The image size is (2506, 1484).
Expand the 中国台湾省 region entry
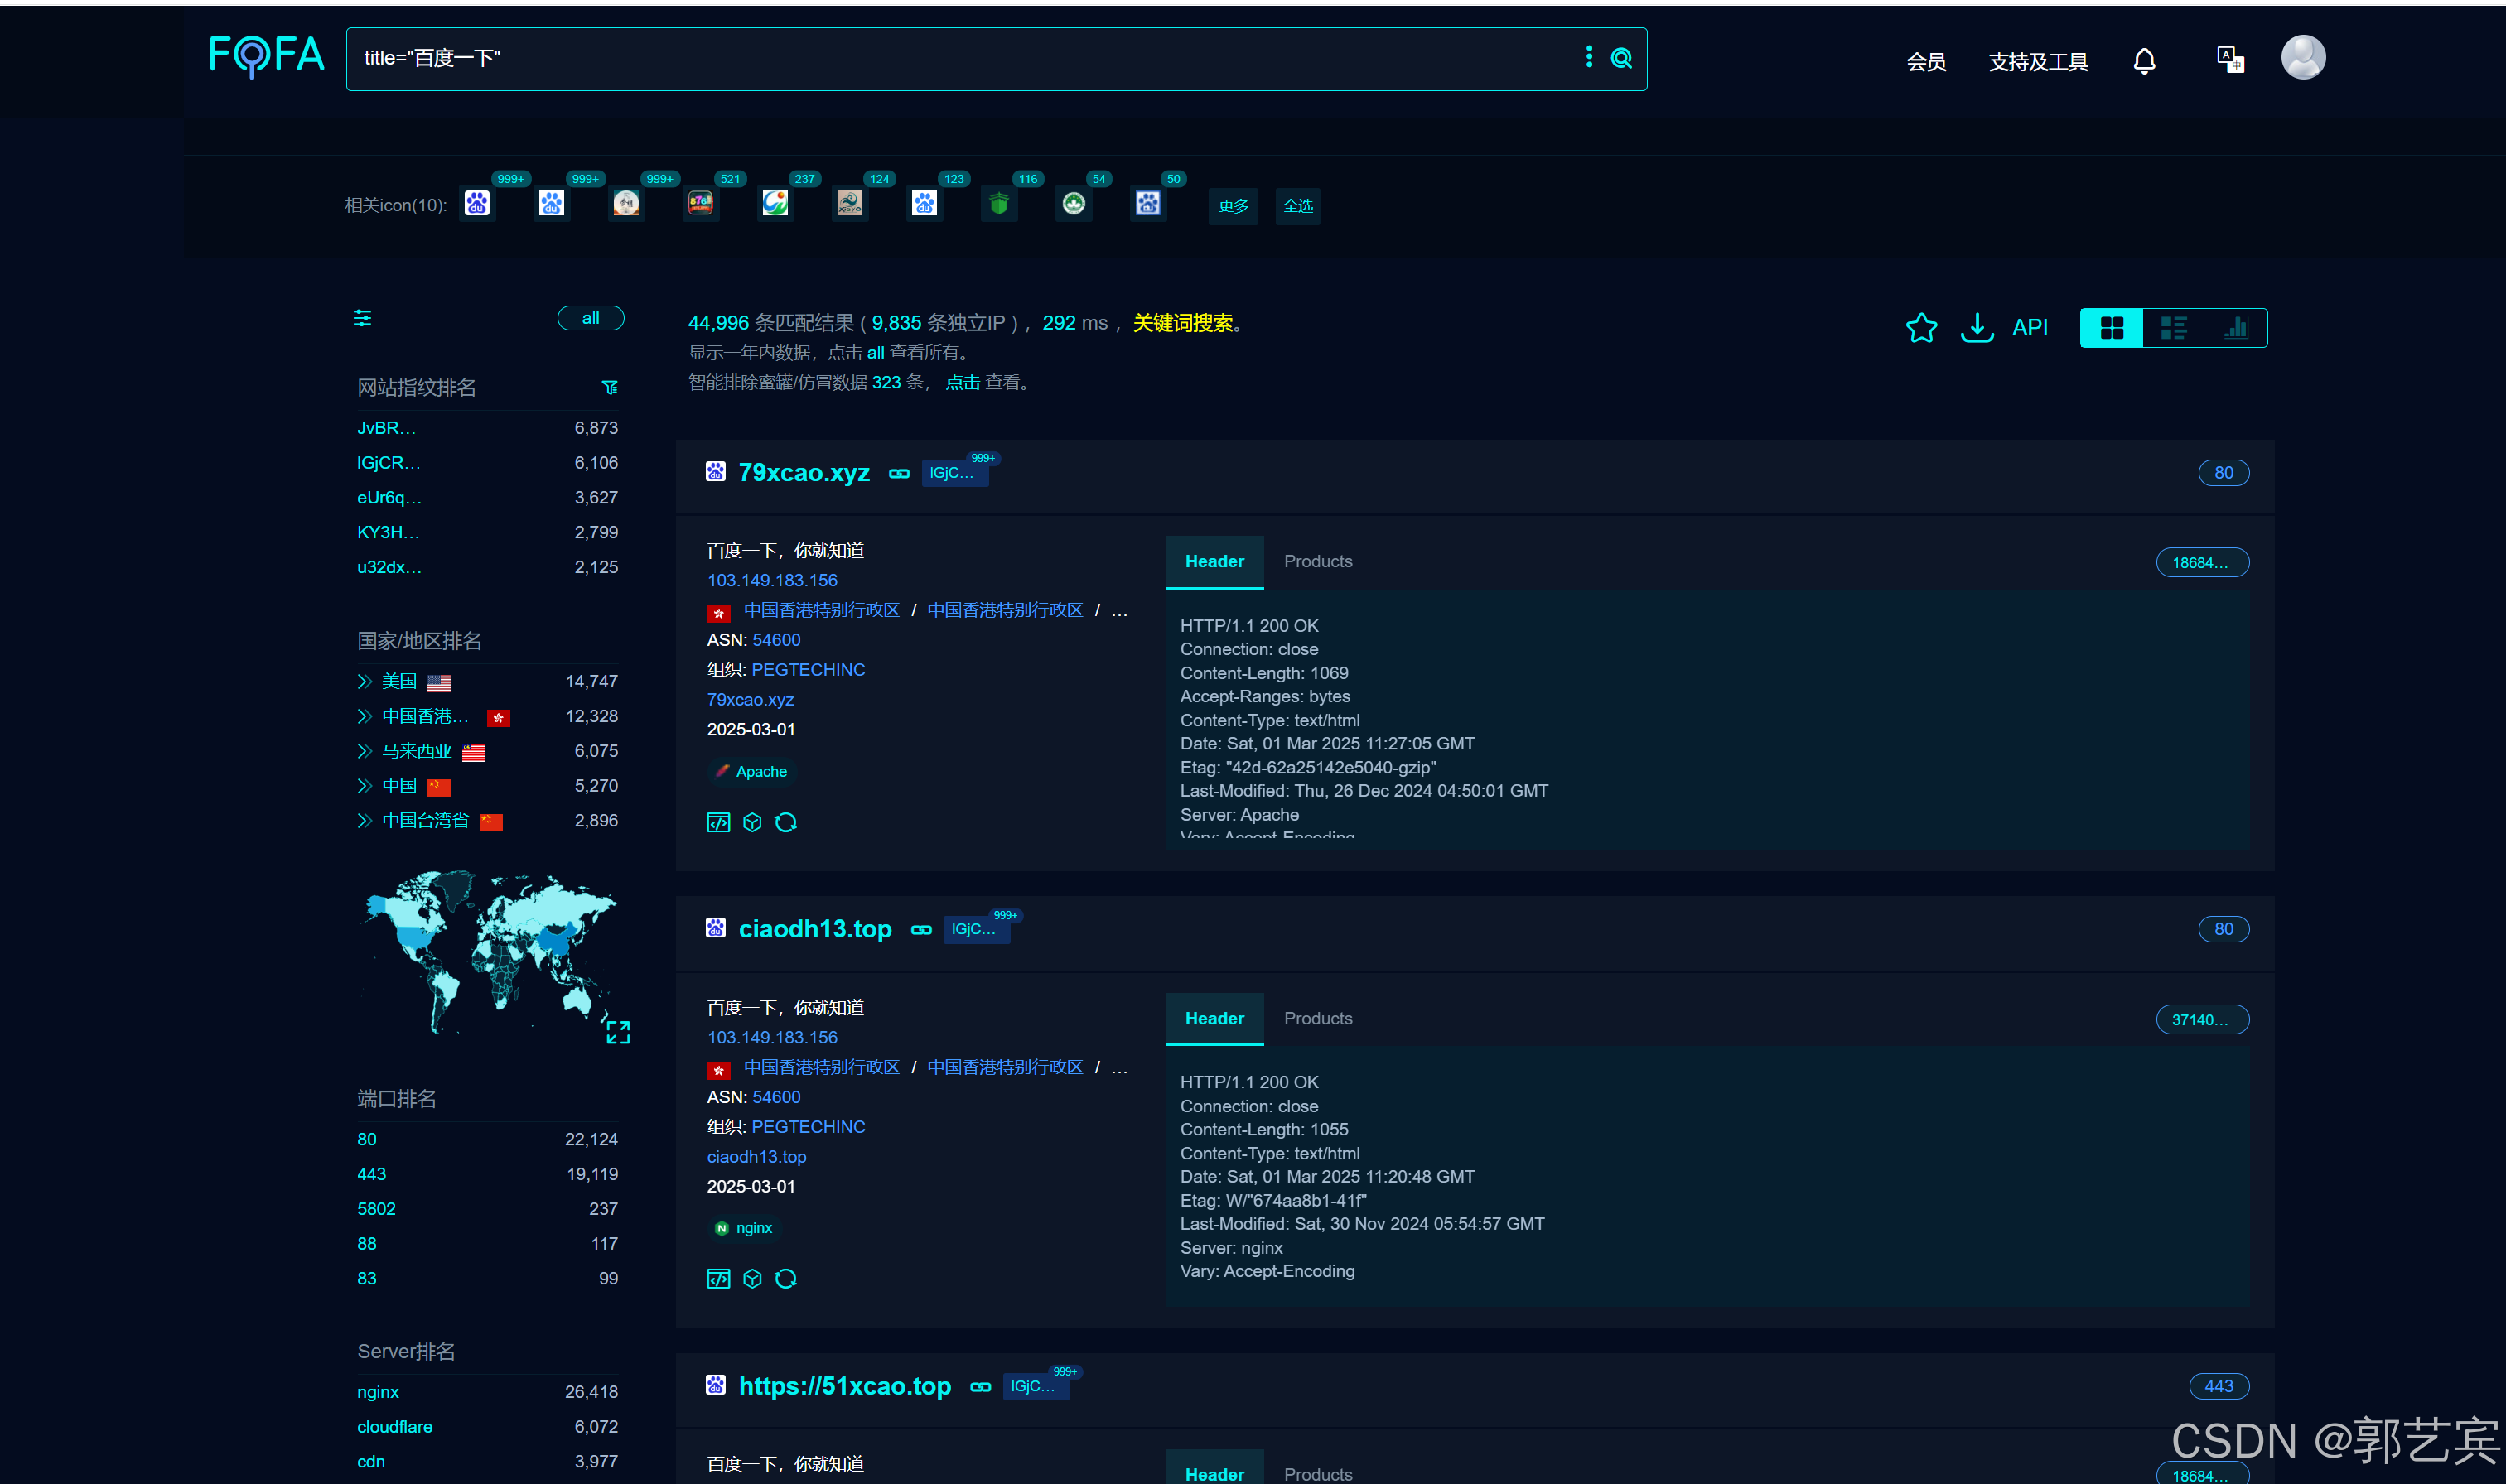pyautogui.click(x=365, y=821)
